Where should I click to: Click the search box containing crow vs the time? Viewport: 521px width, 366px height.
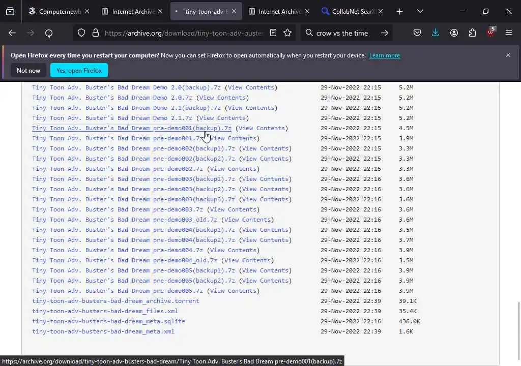pos(342,33)
